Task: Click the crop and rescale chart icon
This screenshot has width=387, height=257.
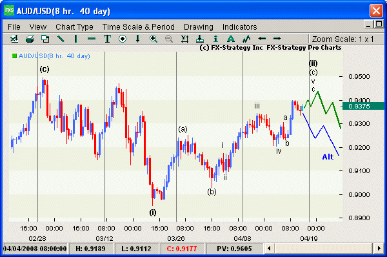Action: (184, 39)
